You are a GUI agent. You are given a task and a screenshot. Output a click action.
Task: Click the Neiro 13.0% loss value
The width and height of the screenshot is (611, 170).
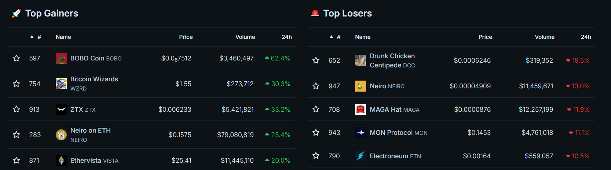(580, 86)
